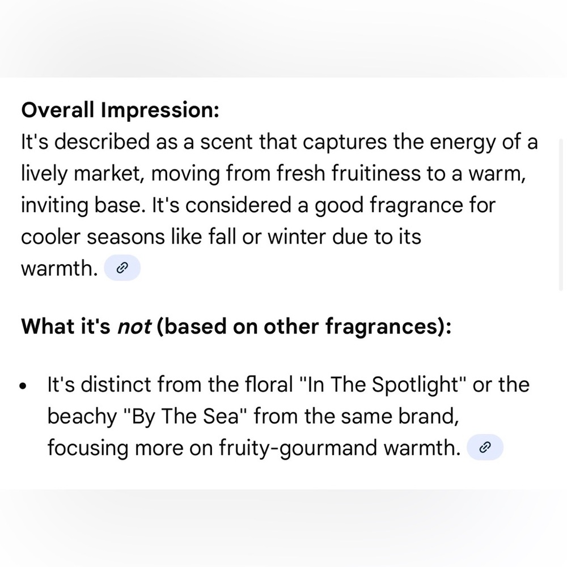Click the word "beachy" in bullet text
This screenshot has width=567, height=567.
(82, 416)
